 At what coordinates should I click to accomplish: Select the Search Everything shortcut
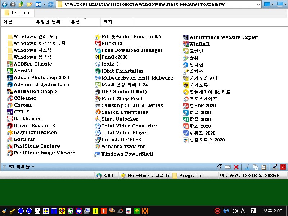(x=122, y=112)
